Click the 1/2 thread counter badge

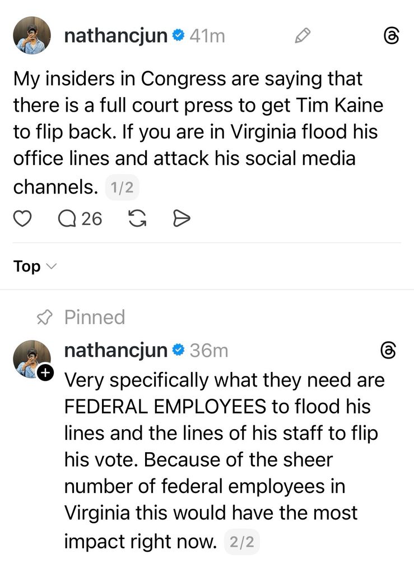122,187
